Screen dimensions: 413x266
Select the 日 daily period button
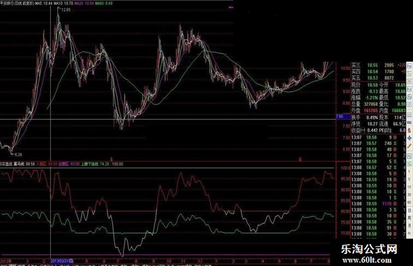click(410, 211)
